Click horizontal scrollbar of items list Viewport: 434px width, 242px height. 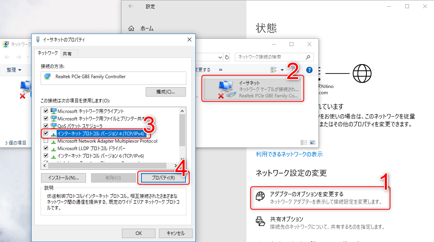coord(107,166)
